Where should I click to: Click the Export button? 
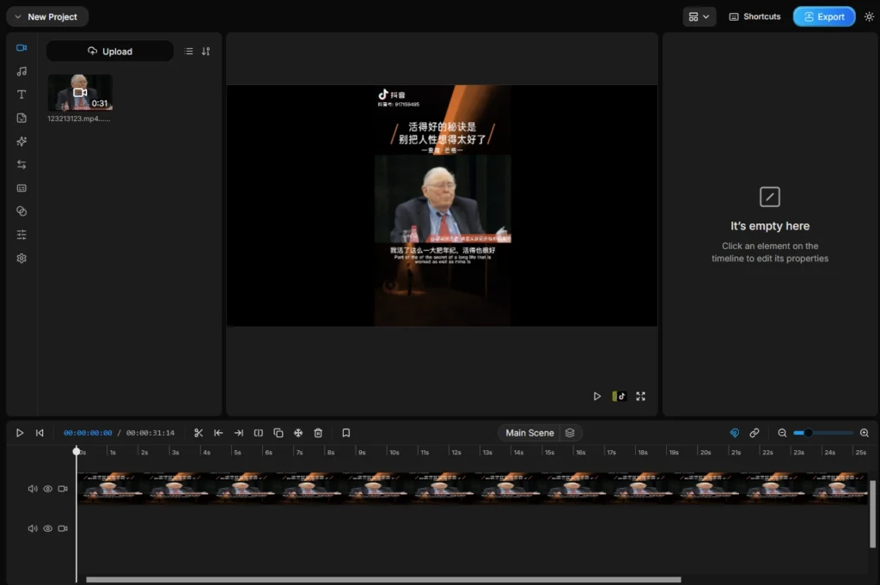tap(823, 16)
